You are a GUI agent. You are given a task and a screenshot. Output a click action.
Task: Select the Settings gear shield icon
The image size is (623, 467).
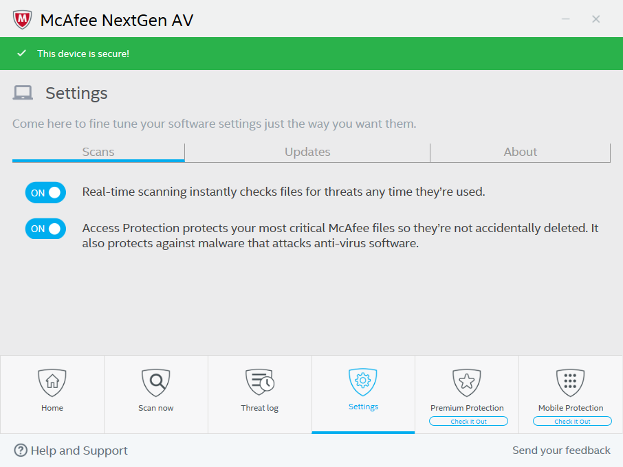(x=363, y=381)
